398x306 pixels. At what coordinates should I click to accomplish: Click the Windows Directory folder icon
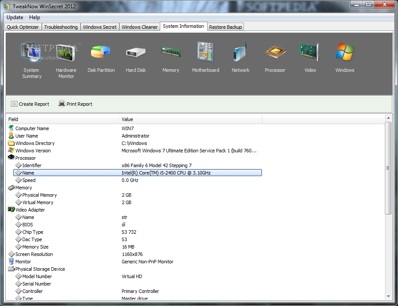coord(11,143)
